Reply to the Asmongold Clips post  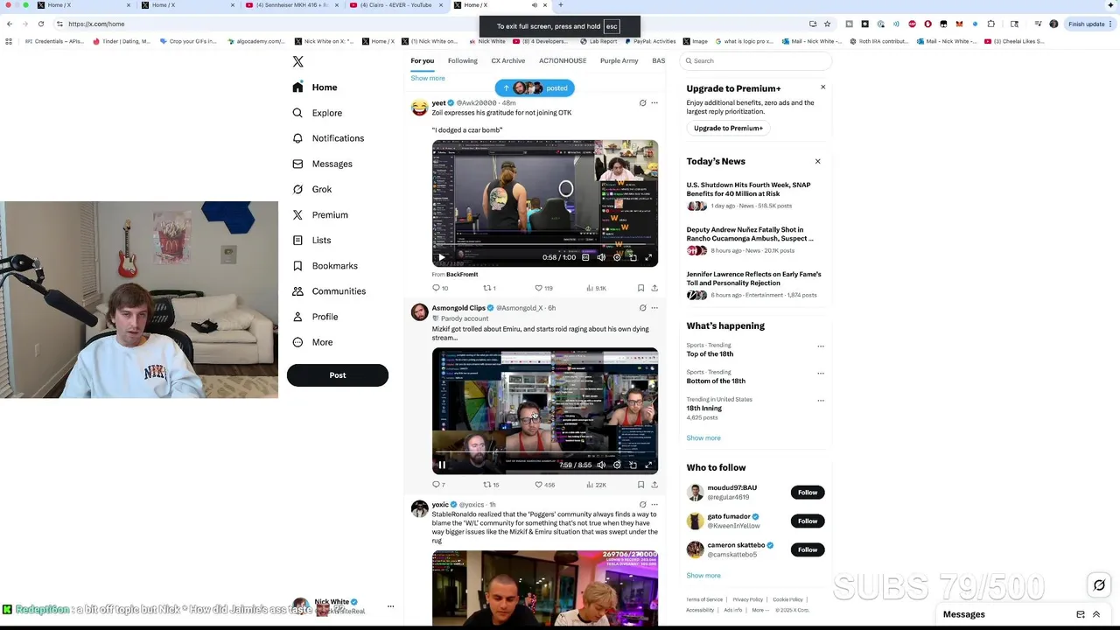coord(439,485)
